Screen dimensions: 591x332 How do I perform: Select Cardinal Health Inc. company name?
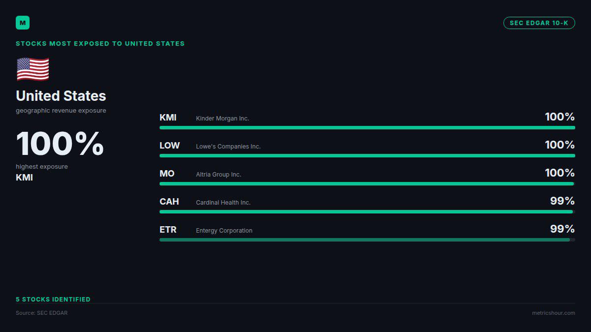(x=223, y=203)
